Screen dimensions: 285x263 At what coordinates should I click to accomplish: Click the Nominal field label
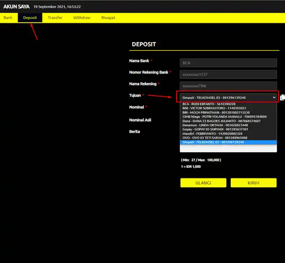[136, 107]
